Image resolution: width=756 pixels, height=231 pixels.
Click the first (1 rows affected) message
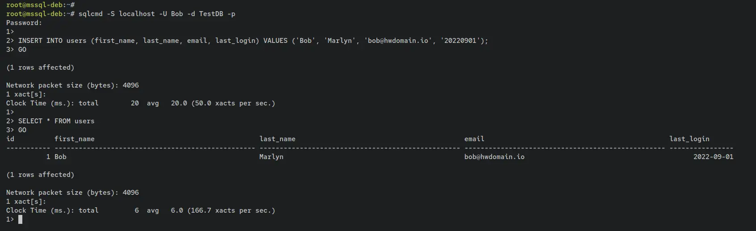tap(40, 67)
